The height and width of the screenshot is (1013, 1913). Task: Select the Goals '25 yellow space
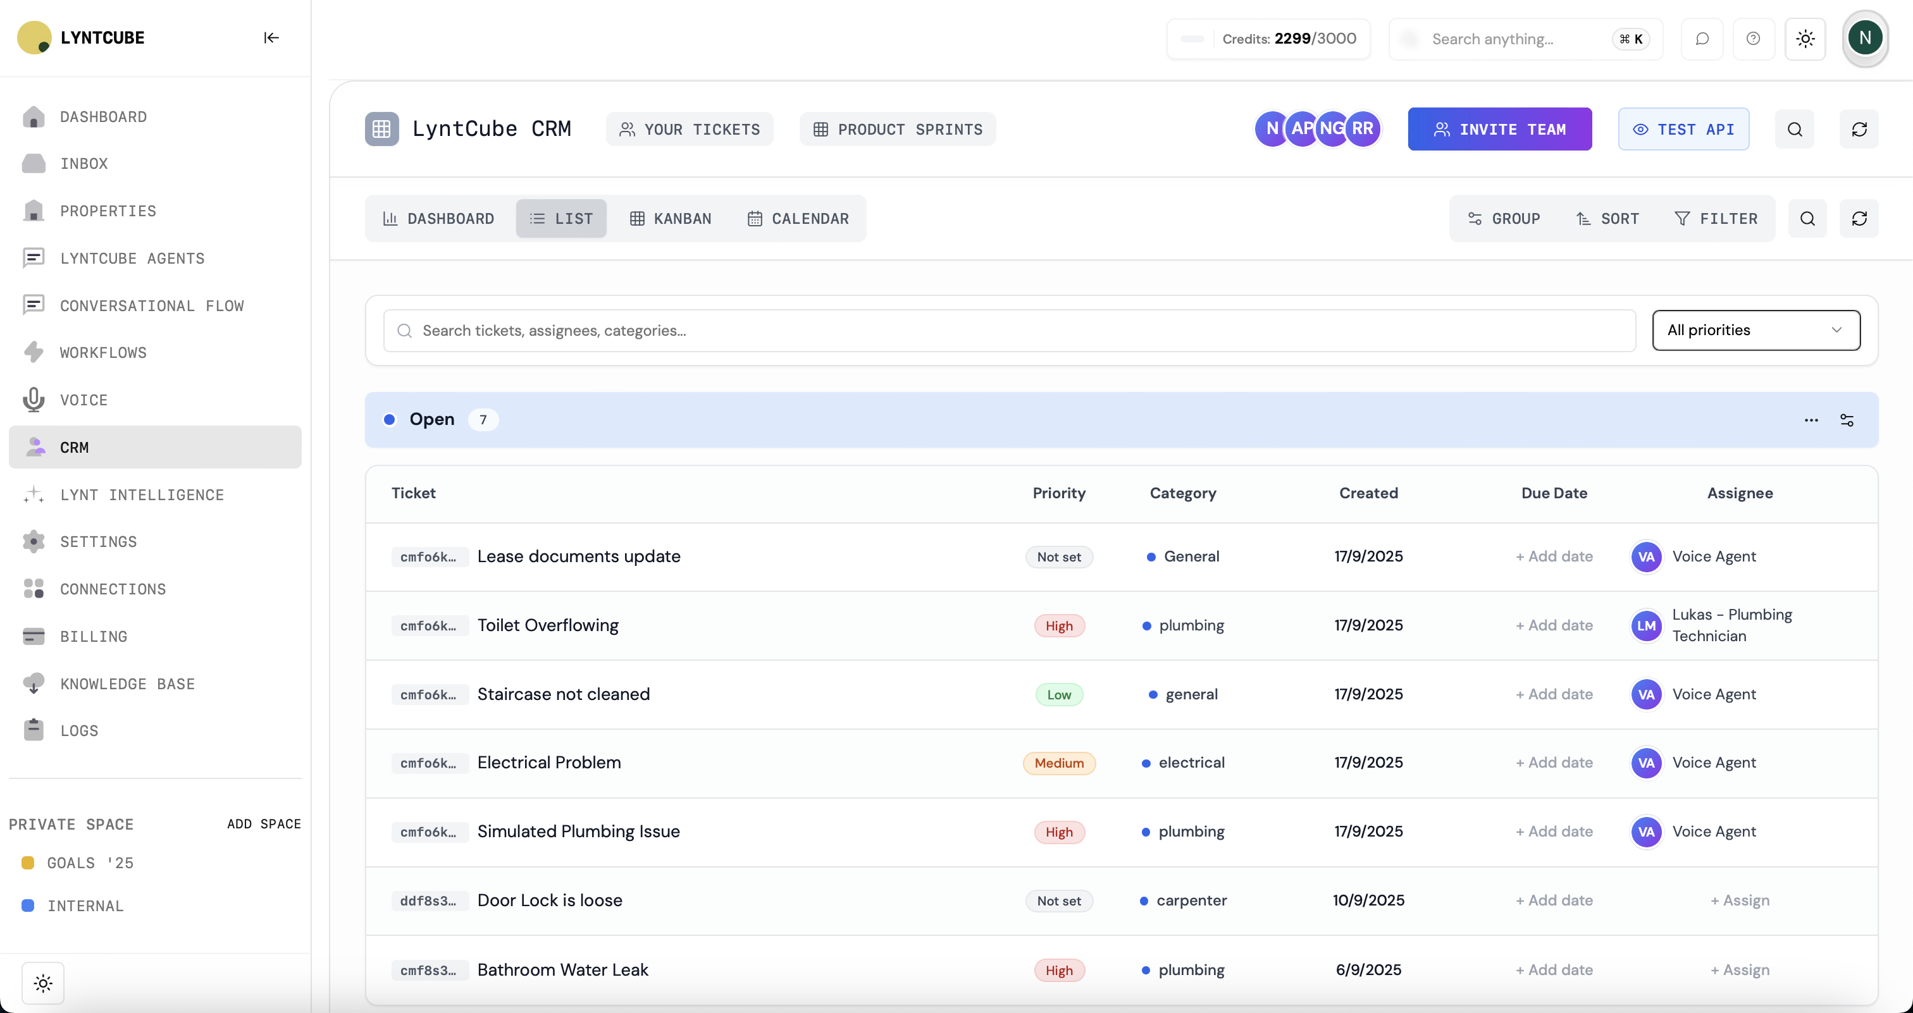(x=89, y=863)
